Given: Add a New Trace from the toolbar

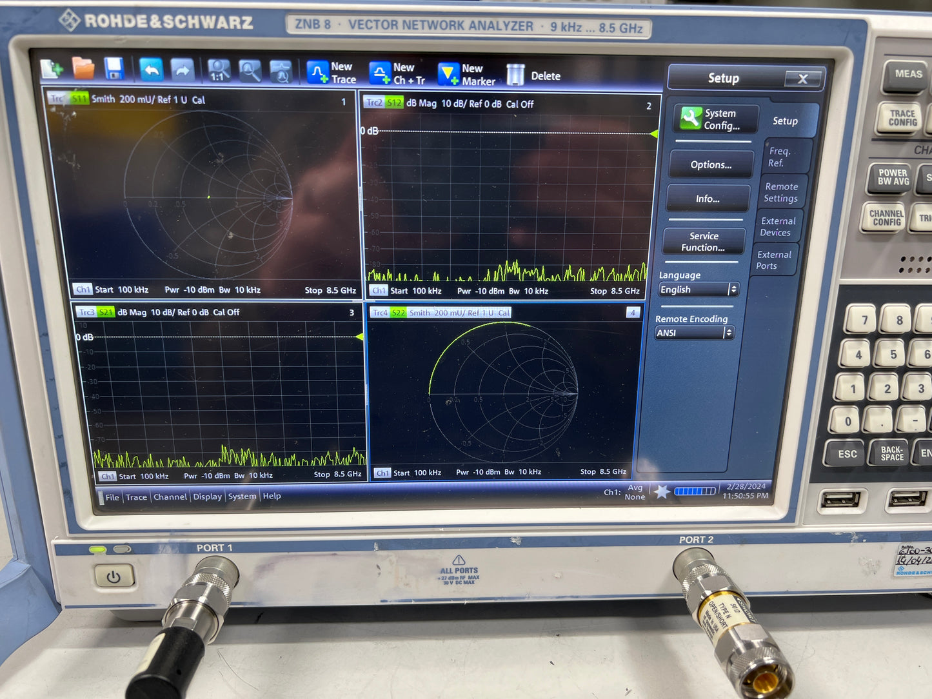Looking at the screenshot, I should pos(332,73).
